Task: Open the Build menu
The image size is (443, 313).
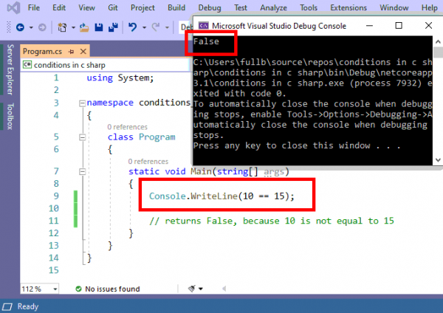Action: point(176,7)
